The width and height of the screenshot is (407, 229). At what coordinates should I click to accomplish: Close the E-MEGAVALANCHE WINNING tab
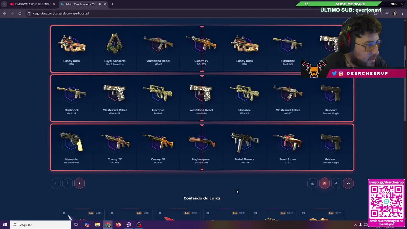coord(54,4)
